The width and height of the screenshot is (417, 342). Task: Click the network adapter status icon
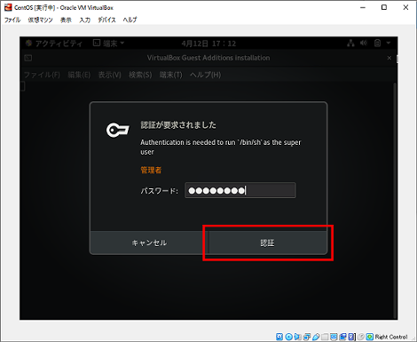[x=307, y=337]
